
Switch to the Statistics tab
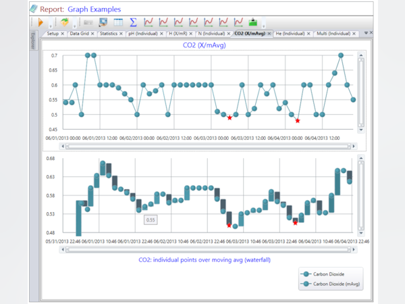click(109, 34)
